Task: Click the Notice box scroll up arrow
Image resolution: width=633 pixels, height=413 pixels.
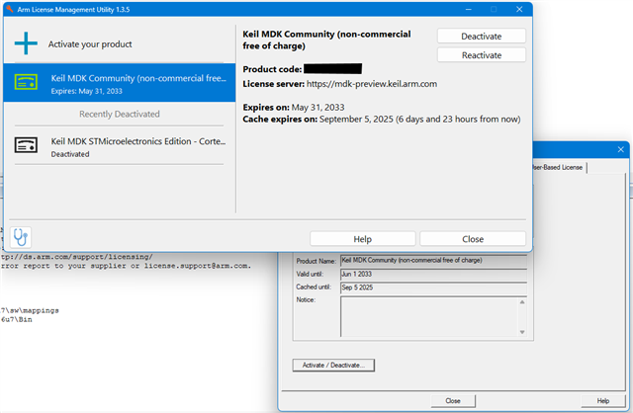Action: pyautogui.click(x=522, y=302)
